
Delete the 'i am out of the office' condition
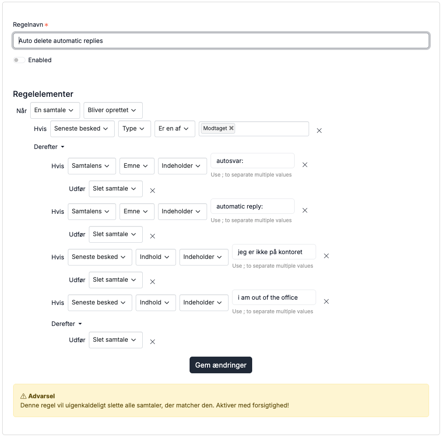(327, 302)
